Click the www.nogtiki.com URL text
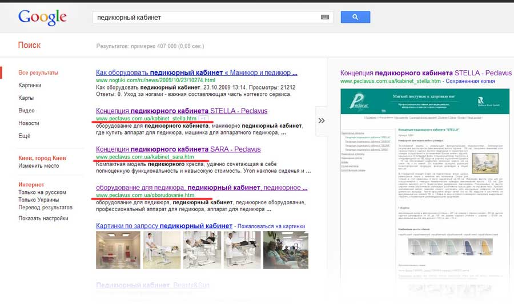This screenshot has width=514, height=304. tap(156, 80)
